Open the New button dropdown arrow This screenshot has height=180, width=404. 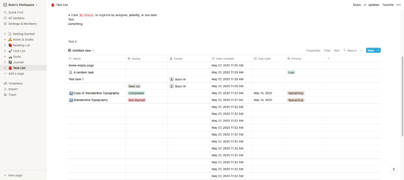(378, 51)
